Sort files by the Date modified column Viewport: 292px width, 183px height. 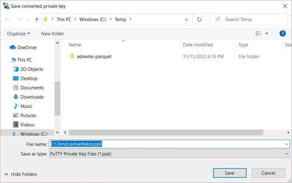coord(198,45)
